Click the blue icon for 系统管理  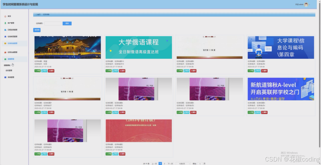point(5,77)
